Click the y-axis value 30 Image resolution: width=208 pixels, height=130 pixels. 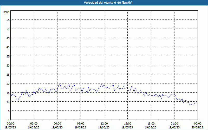pyautogui.click(x=8, y=66)
